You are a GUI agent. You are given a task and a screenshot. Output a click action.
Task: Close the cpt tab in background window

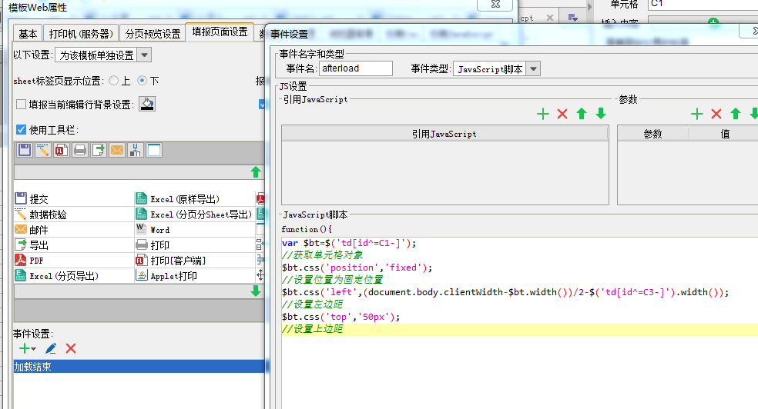[x=550, y=18]
